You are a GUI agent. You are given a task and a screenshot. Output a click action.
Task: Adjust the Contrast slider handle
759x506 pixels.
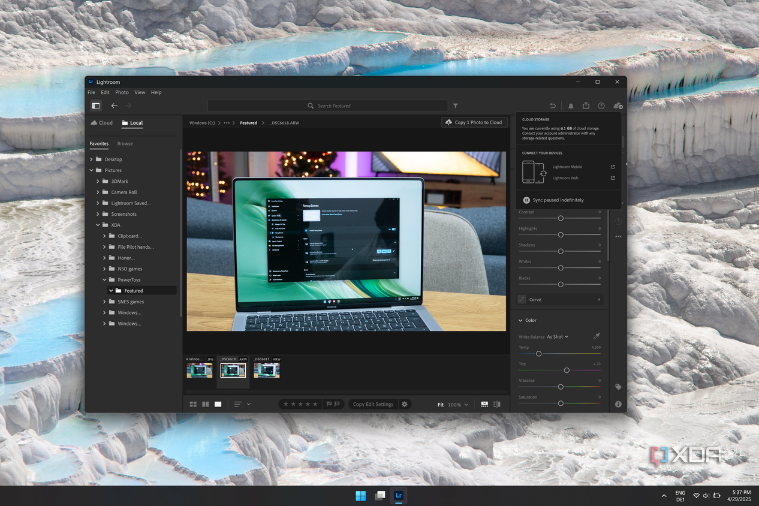point(561,218)
